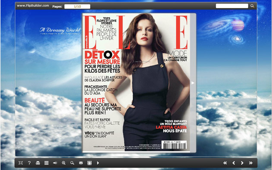
Task: Click the page number field 1/10
Action: [x=77, y=6]
